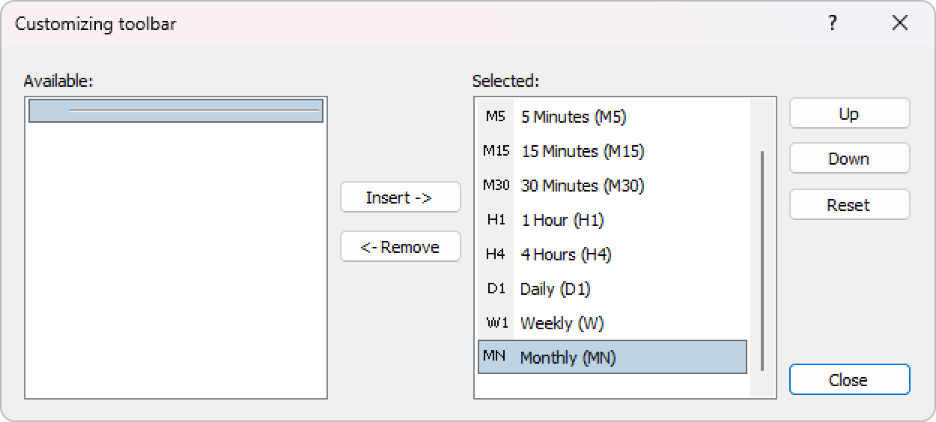The height and width of the screenshot is (422, 936).
Task: Select the "Monthly (MN)" row text
Action: [x=568, y=358]
